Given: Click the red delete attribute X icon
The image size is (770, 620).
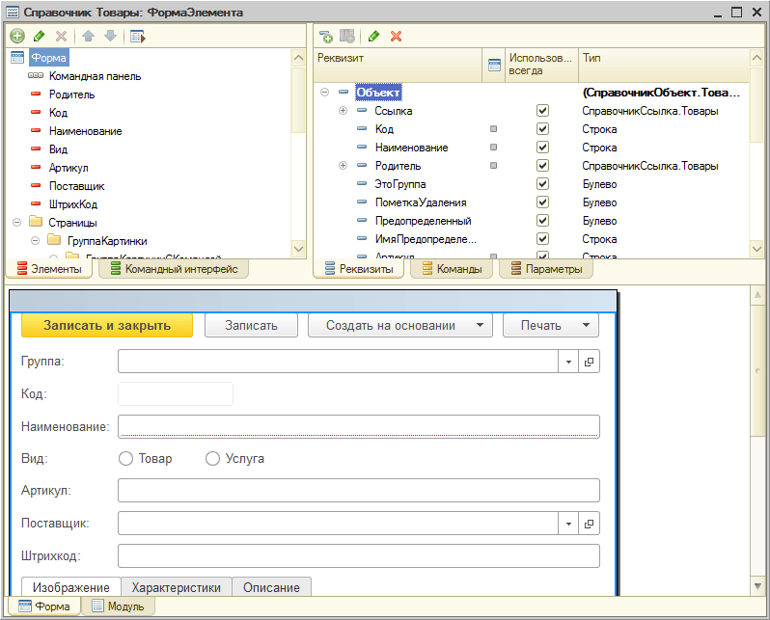Looking at the screenshot, I should 396,36.
